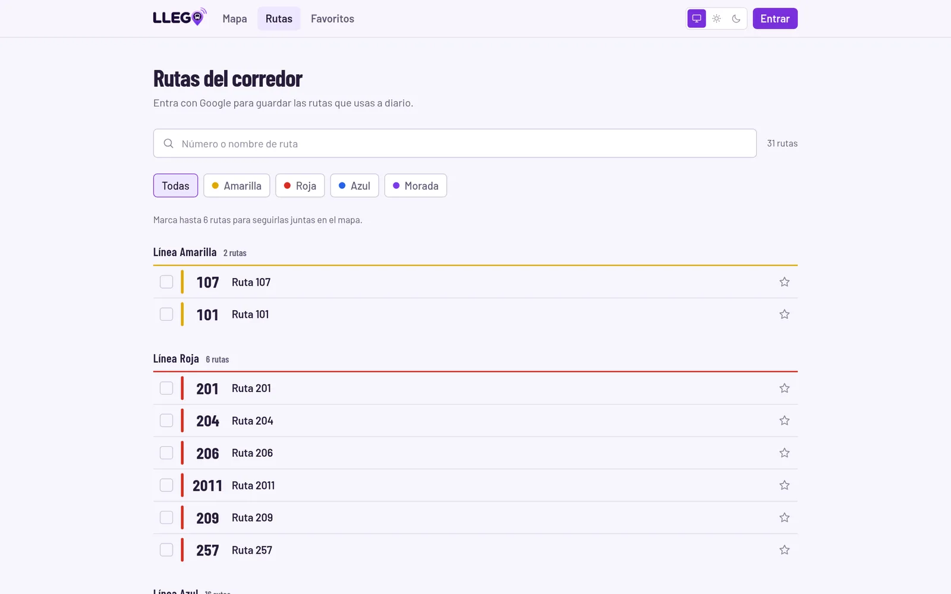Screen dimensions: 951x594
Task: Select the Ruta 2011 checkbox
Action: (x=166, y=485)
